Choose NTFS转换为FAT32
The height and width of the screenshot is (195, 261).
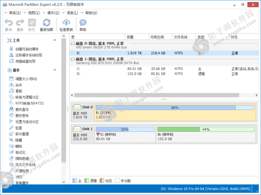click(29, 103)
